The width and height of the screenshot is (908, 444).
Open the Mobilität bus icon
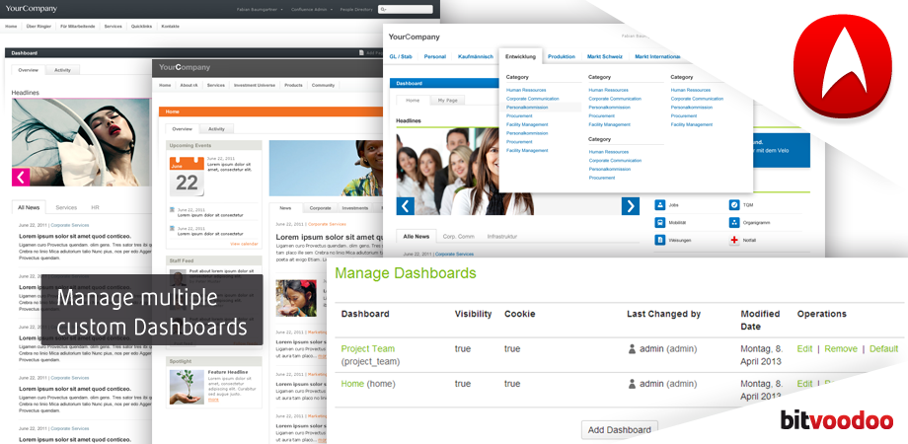[x=659, y=222]
